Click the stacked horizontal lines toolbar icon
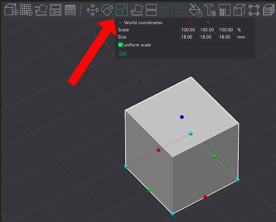The height and width of the screenshot is (222, 276). [70, 10]
